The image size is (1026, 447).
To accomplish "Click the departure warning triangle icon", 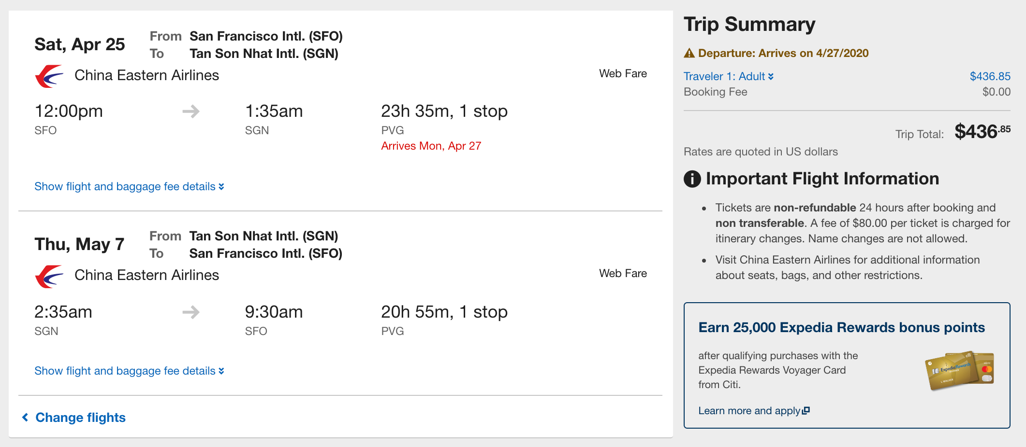I will [689, 53].
